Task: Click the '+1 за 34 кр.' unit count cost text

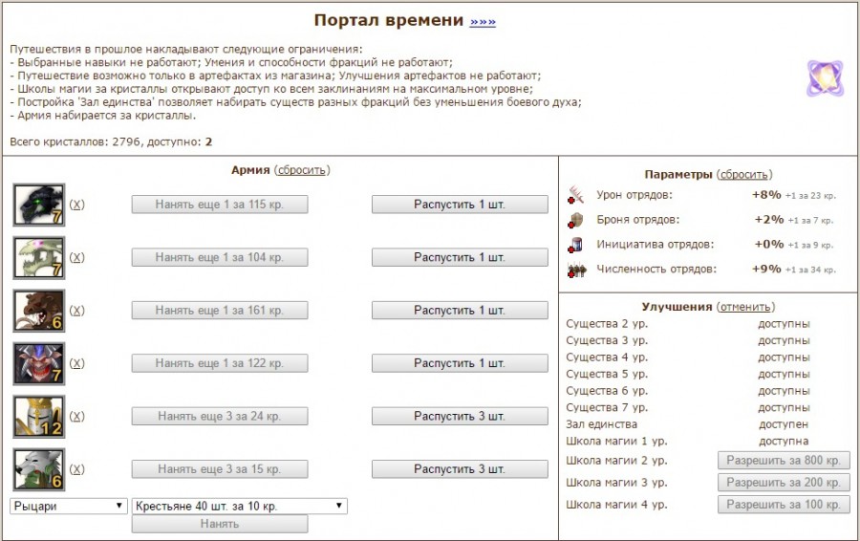Action: (x=810, y=270)
